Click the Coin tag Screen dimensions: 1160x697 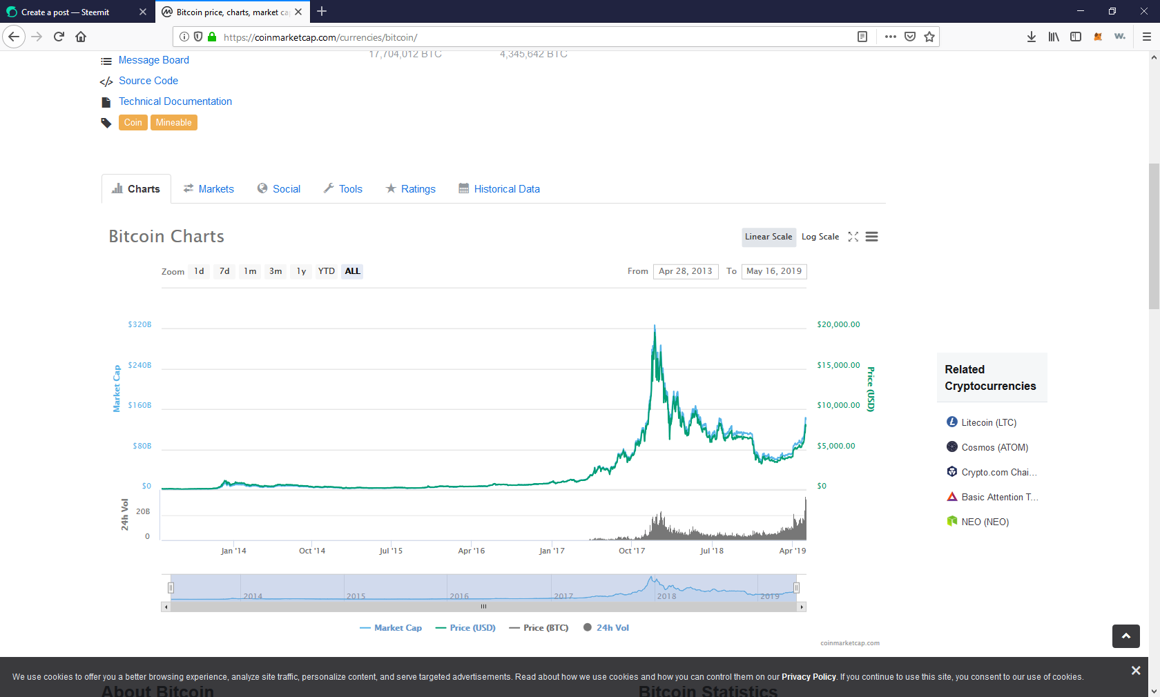click(133, 123)
